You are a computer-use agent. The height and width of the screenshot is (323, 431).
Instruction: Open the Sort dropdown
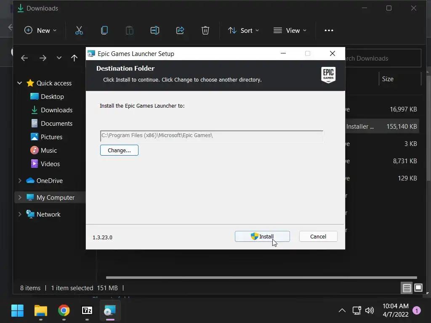[244, 30]
